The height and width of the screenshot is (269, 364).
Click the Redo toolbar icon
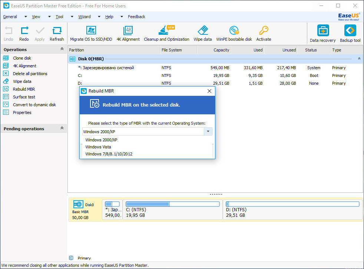click(x=24, y=31)
